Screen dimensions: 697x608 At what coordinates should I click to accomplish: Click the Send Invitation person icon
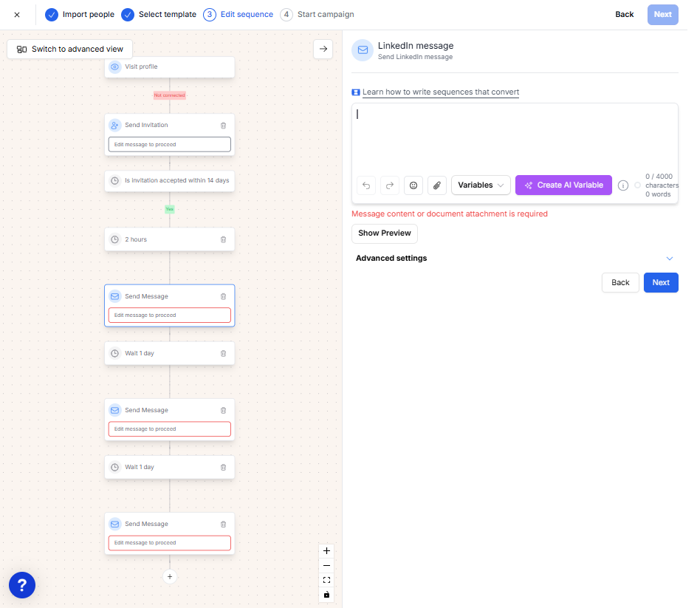click(114, 126)
